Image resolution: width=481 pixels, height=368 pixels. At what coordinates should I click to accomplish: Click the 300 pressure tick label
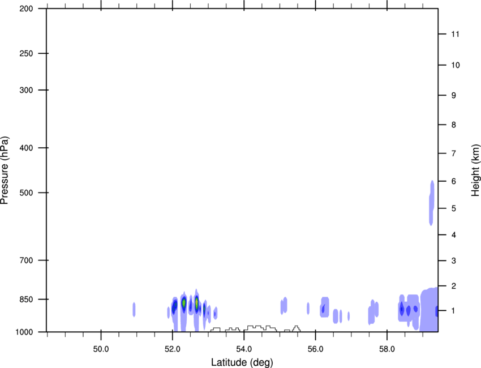click(26, 90)
